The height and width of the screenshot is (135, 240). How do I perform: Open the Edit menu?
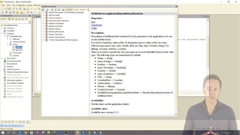point(9,5)
